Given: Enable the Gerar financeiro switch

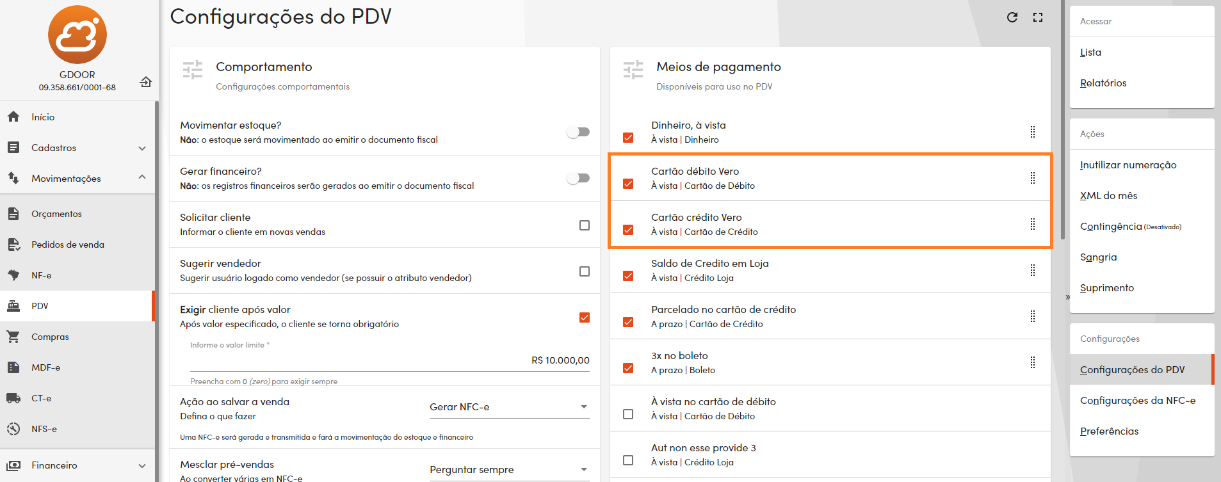Looking at the screenshot, I should [x=578, y=178].
